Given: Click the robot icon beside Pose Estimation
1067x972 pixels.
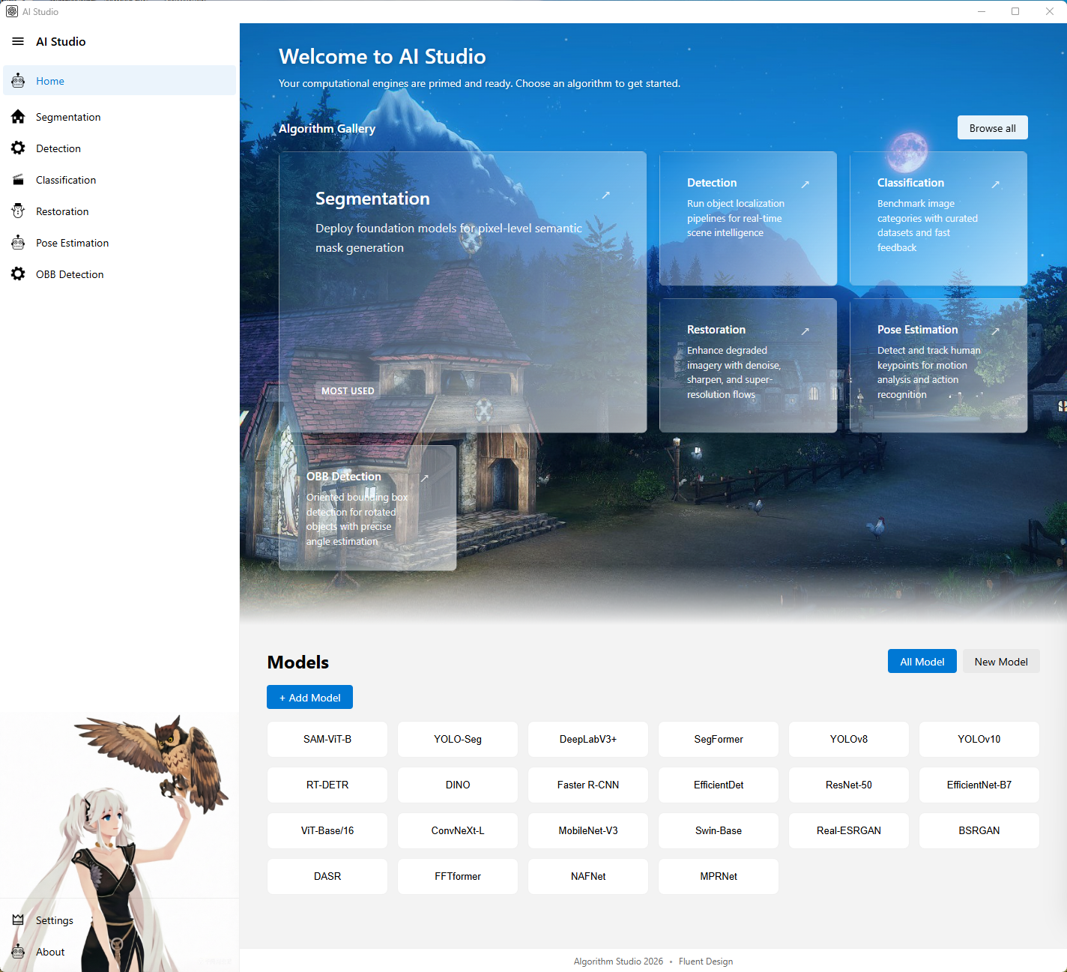Looking at the screenshot, I should pos(18,243).
